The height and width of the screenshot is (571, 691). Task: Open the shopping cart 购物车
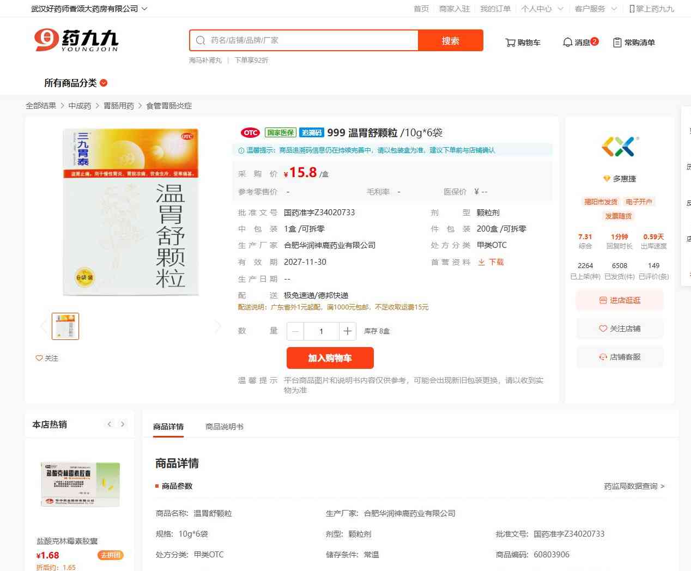click(523, 42)
